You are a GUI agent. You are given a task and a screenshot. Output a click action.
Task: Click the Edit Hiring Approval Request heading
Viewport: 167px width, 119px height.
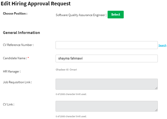(36, 4)
